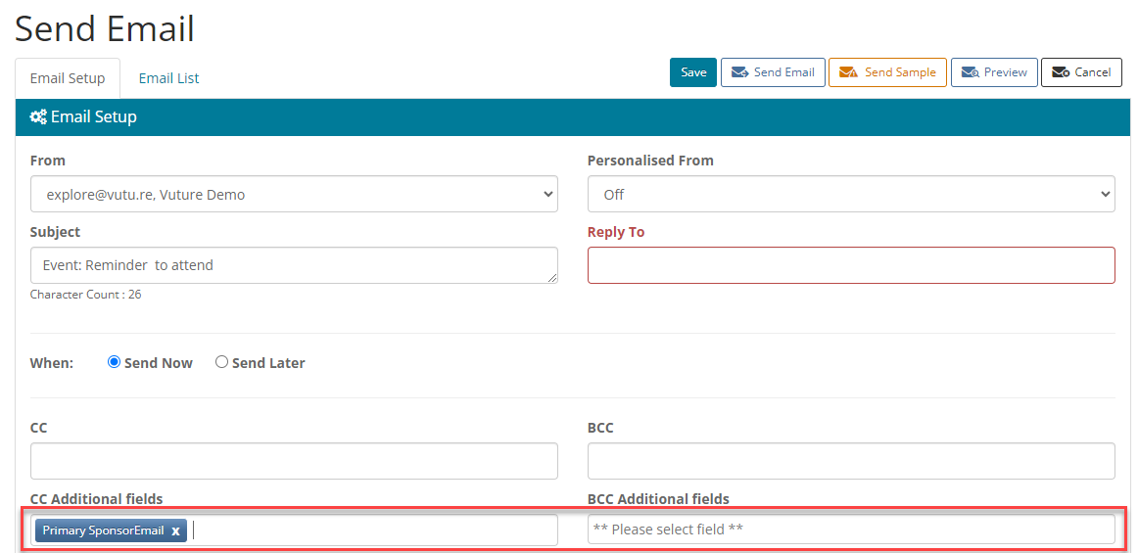Click the BCC input field

tap(851, 461)
